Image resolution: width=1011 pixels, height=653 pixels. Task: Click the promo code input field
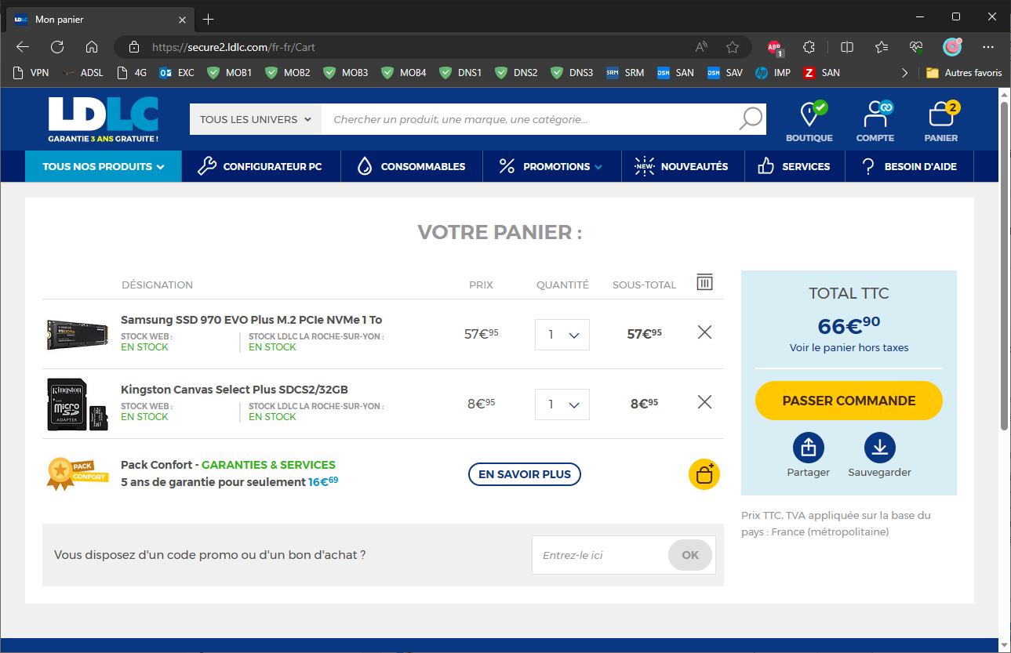pyautogui.click(x=600, y=555)
